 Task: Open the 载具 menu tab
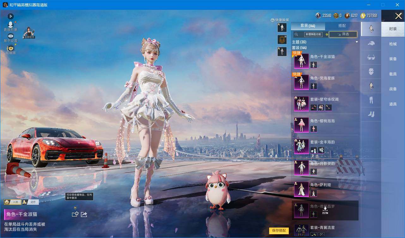(x=393, y=74)
